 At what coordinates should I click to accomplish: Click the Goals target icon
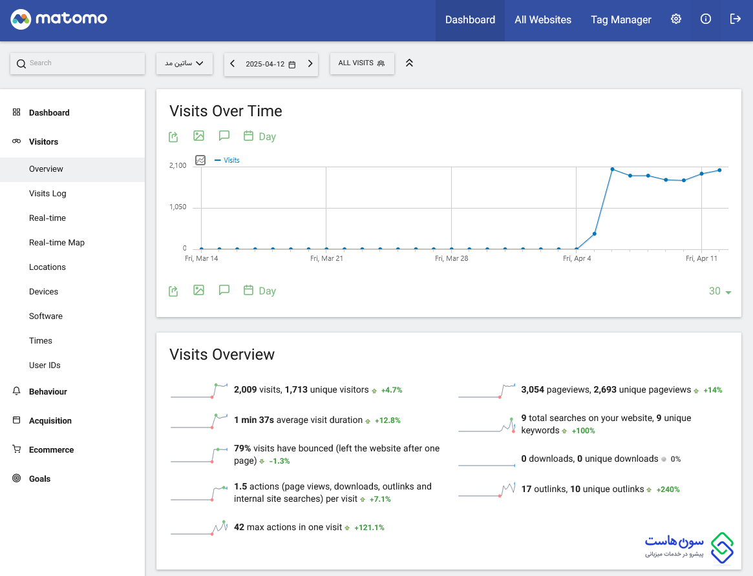point(16,478)
